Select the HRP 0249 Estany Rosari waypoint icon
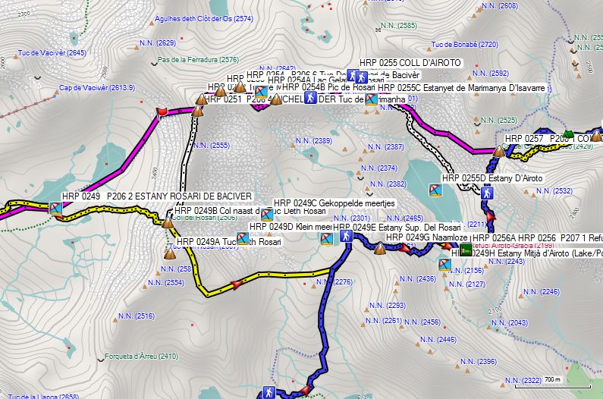603x399 pixels. [55, 208]
